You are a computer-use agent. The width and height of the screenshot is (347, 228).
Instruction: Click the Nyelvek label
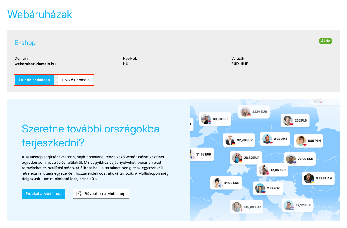pyautogui.click(x=130, y=59)
